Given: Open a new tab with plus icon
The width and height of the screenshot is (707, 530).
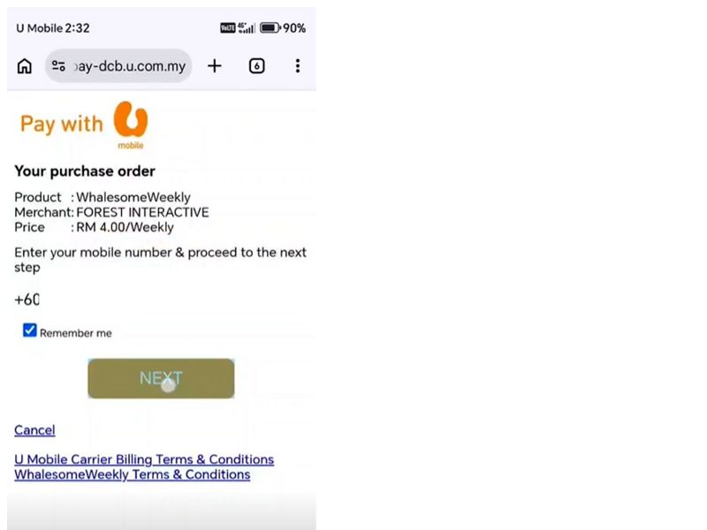Looking at the screenshot, I should click(215, 66).
